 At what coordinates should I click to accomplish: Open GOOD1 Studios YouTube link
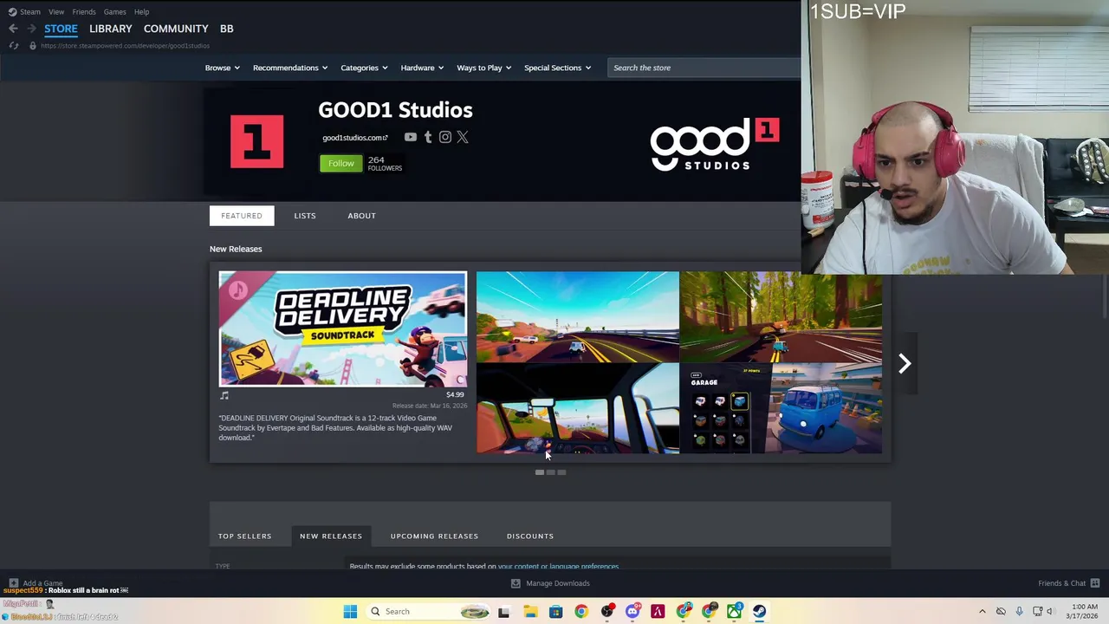pos(410,137)
